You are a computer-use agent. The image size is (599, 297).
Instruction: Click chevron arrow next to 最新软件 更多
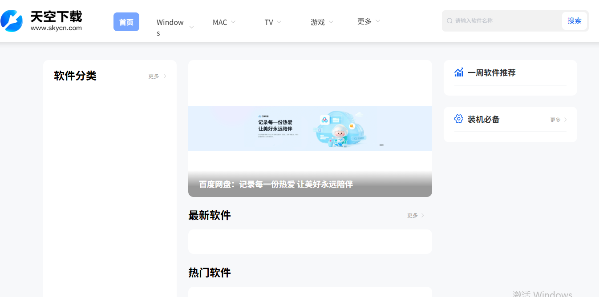(423, 216)
